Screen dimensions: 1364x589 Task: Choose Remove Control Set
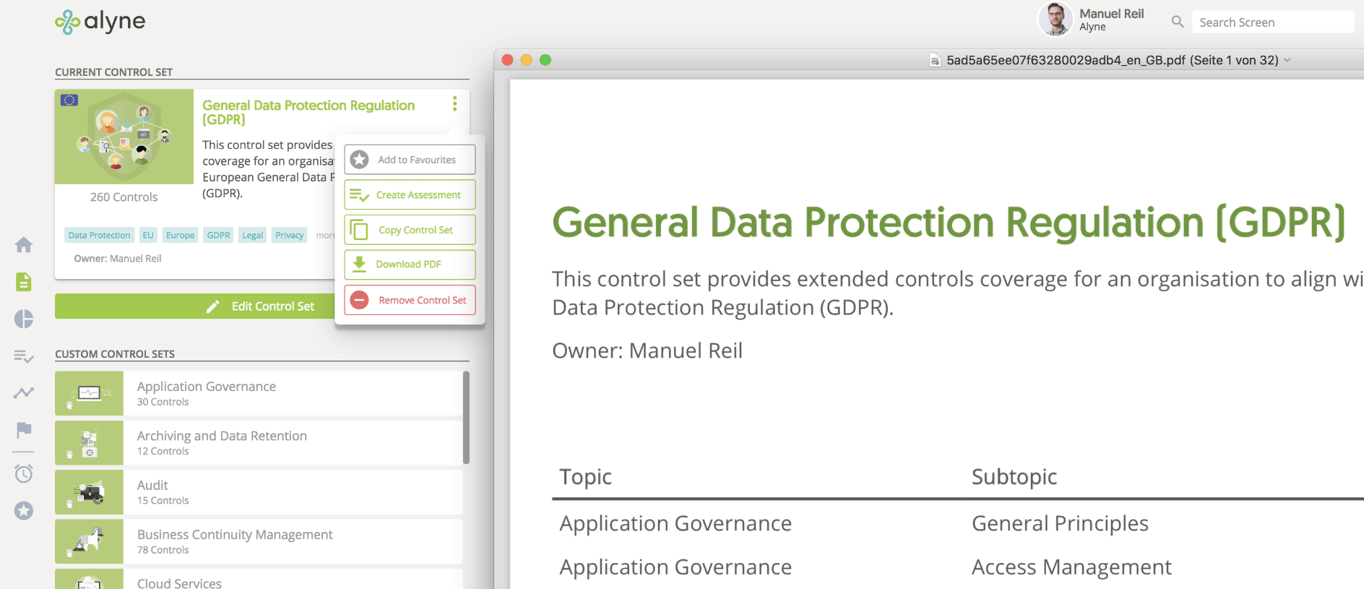click(410, 300)
